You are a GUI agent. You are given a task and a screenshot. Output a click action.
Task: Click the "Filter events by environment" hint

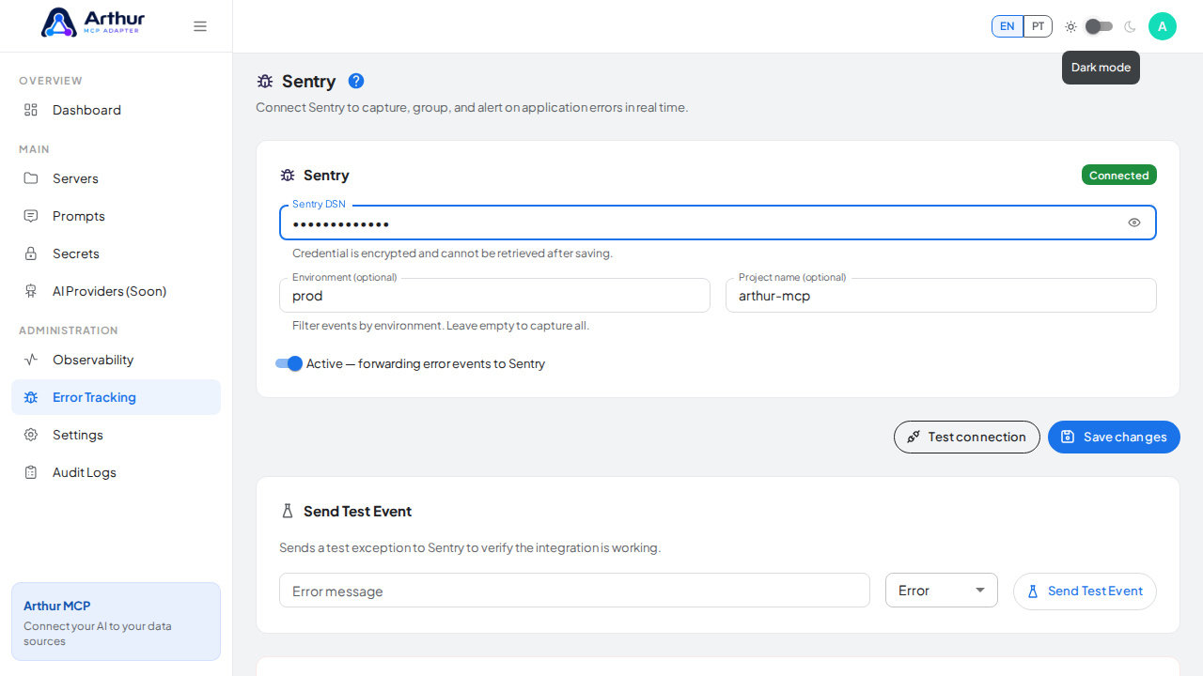(441, 326)
